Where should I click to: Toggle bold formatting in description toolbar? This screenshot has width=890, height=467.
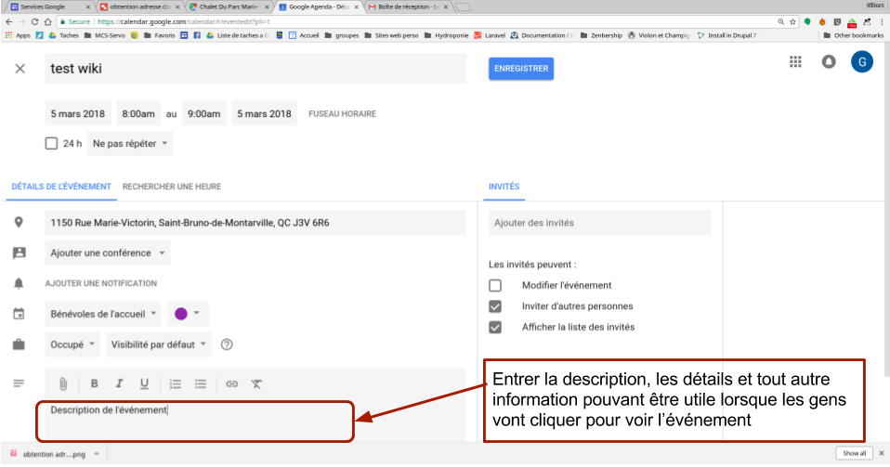pyautogui.click(x=95, y=383)
